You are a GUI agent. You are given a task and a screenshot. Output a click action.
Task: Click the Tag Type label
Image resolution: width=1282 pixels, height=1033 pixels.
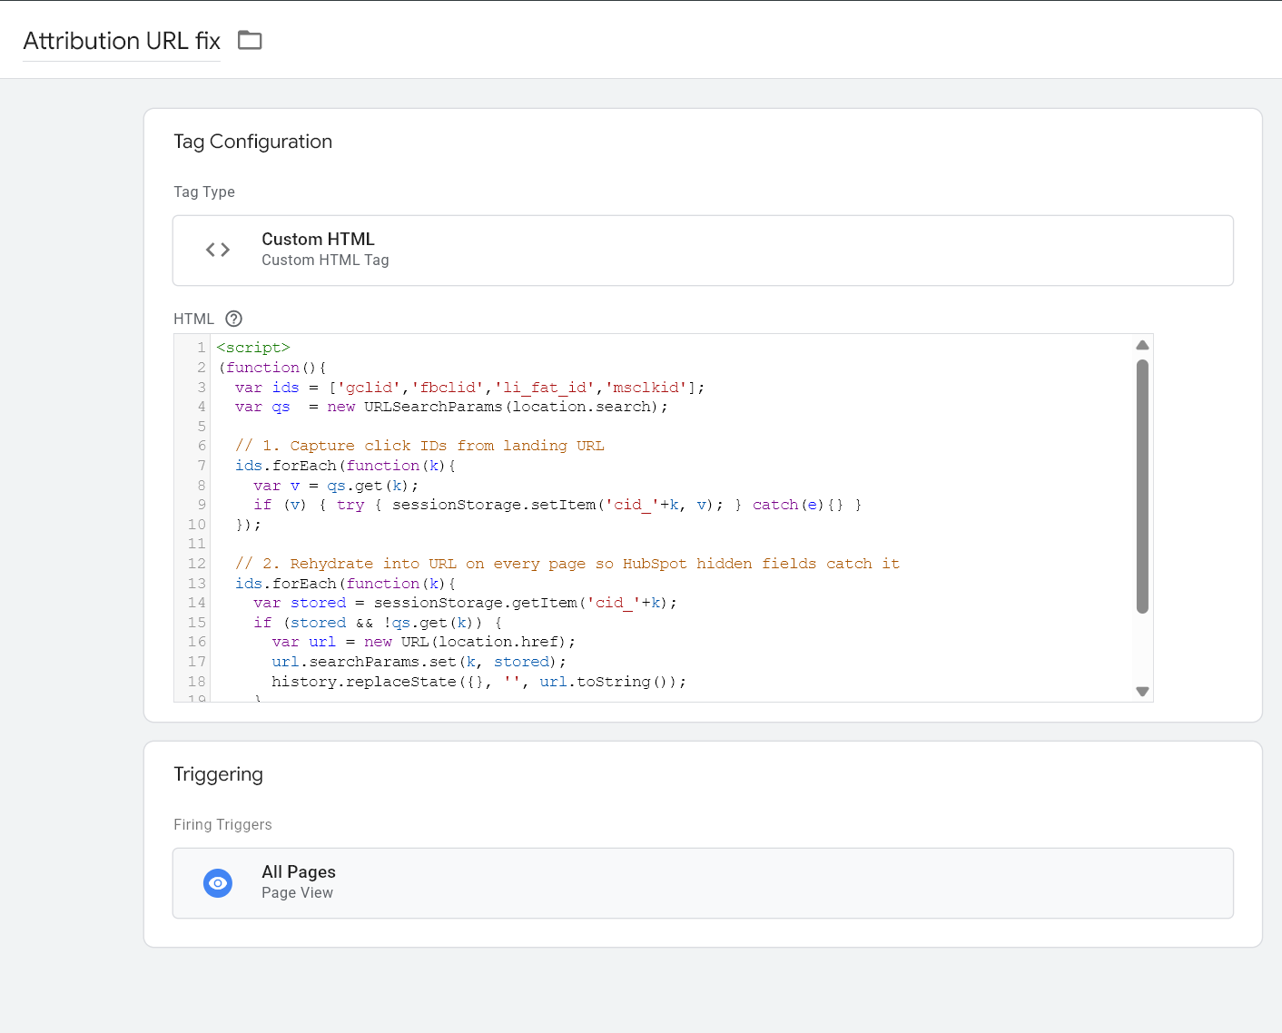pos(204,192)
